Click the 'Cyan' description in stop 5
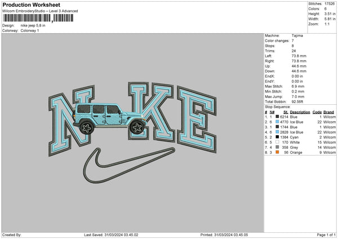Screen dimensions: 338x239 (294, 137)
